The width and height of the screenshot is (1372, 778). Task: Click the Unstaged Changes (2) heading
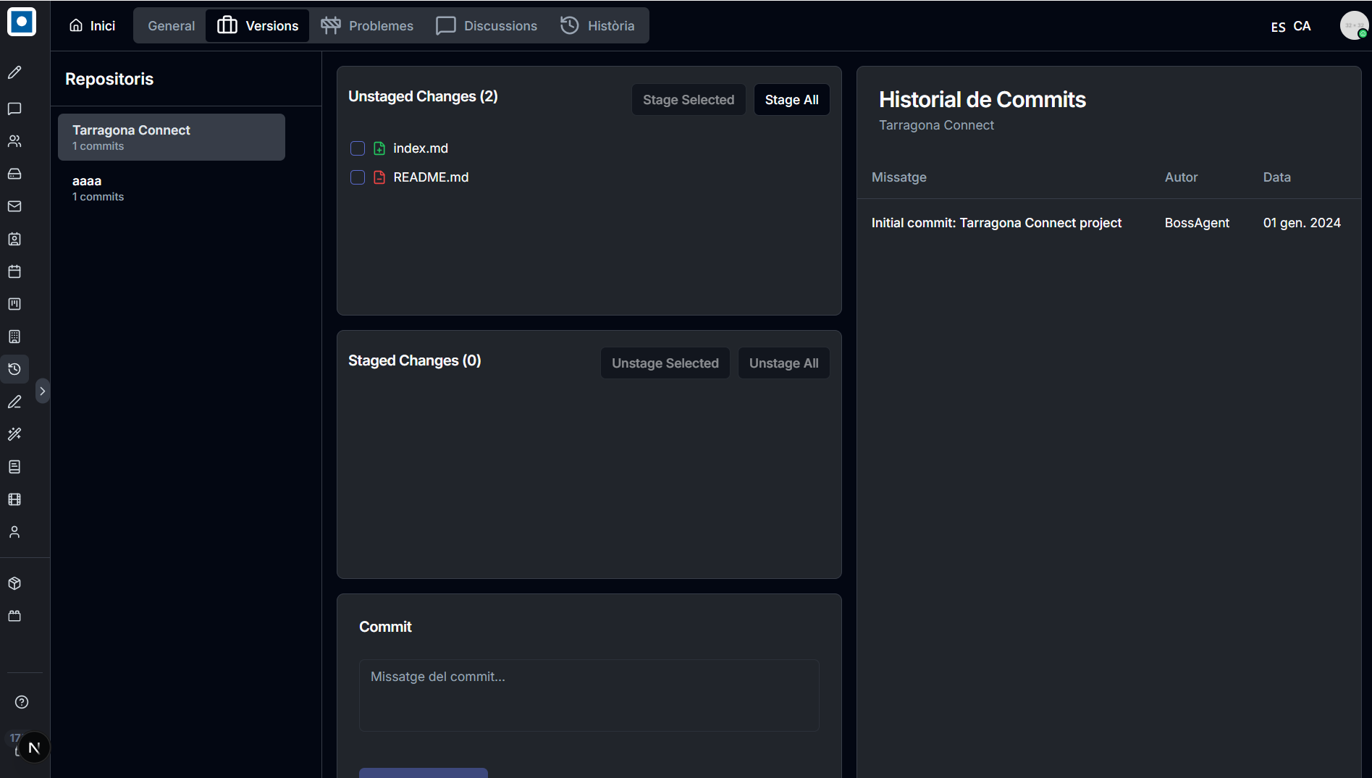tap(423, 96)
